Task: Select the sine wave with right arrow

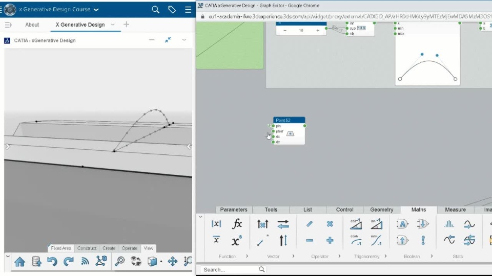Action: point(469,224)
